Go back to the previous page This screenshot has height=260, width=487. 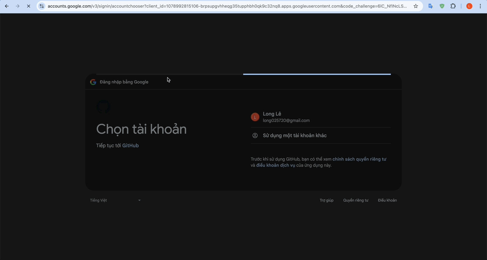click(x=7, y=6)
